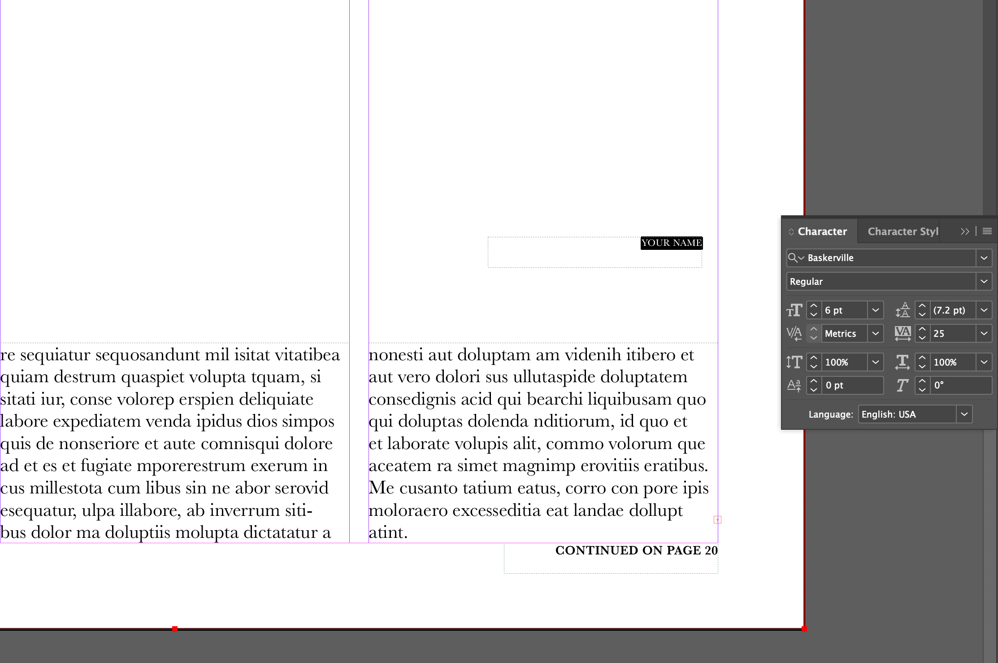This screenshot has width=998, height=663.
Task: Click the kerning icon
Action: (x=794, y=334)
